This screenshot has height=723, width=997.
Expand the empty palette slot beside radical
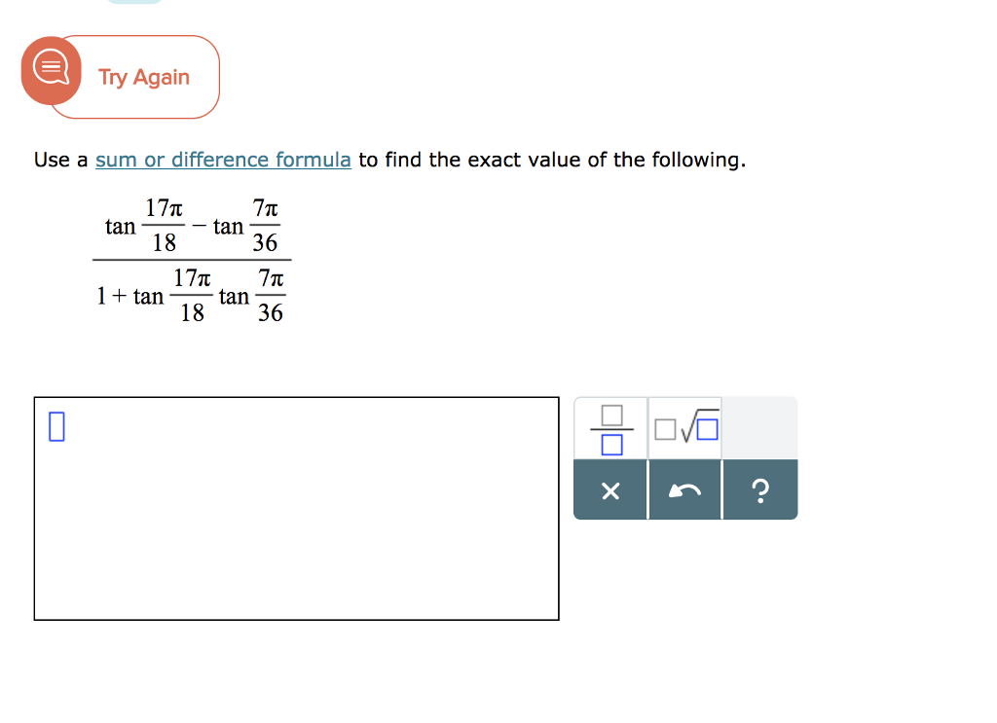pyautogui.click(x=759, y=428)
